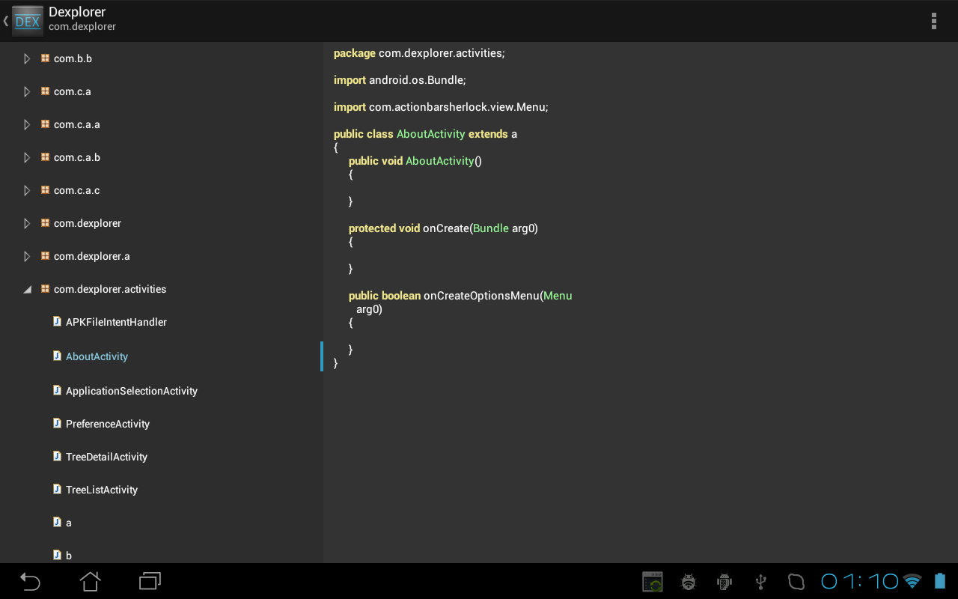Tap the Dexplorer DEX app icon
Viewport: 958px width, 599px height.
(x=28, y=21)
